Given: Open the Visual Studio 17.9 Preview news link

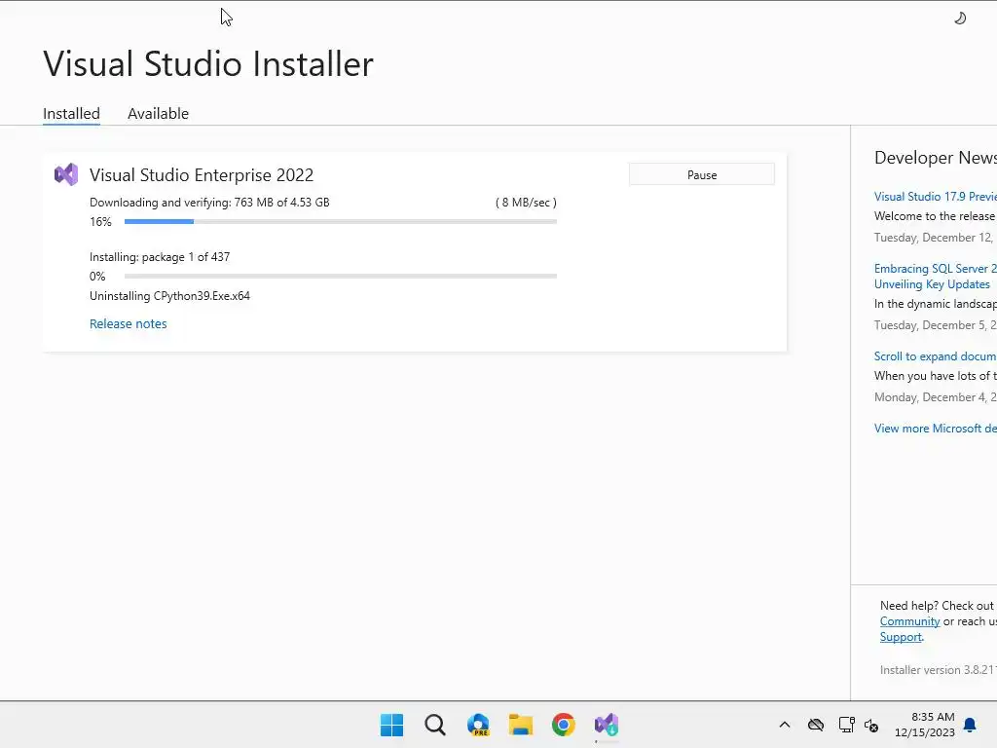Looking at the screenshot, I should click(x=936, y=197).
